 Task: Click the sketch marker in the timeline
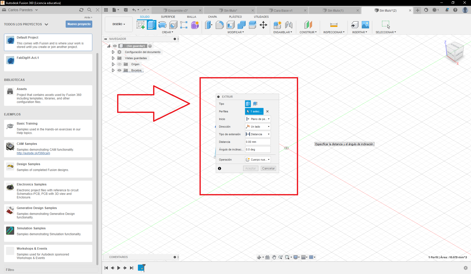tap(141, 268)
